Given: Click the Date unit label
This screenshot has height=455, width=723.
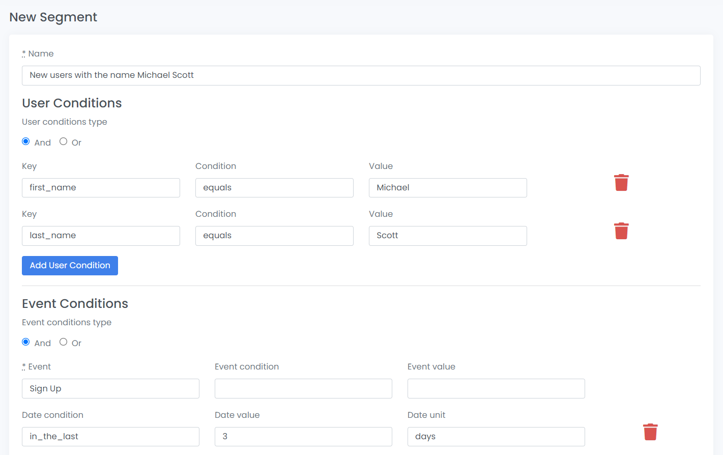Looking at the screenshot, I should click(x=426, y=415).
